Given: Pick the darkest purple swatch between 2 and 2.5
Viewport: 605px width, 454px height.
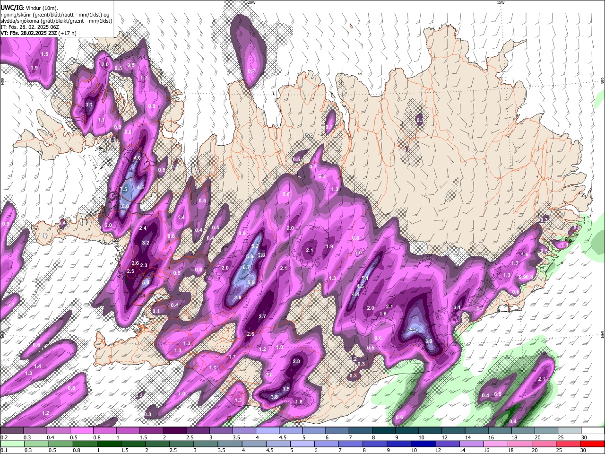Looking at the screenshot, I should [x=175, y=431].
